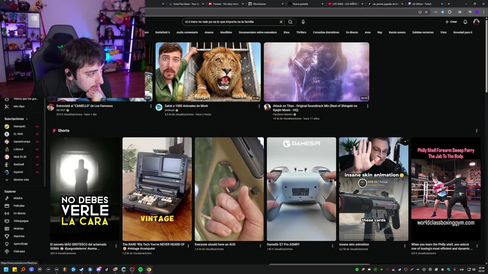Play the MrBeast lion thumbnail video

pos(208,72)
